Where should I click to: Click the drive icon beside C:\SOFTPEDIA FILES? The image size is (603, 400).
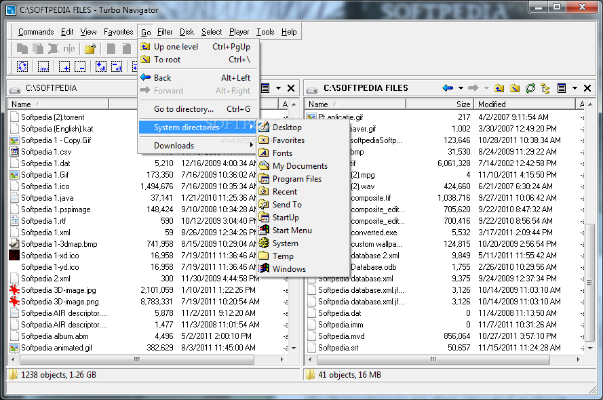click(312, 89)
